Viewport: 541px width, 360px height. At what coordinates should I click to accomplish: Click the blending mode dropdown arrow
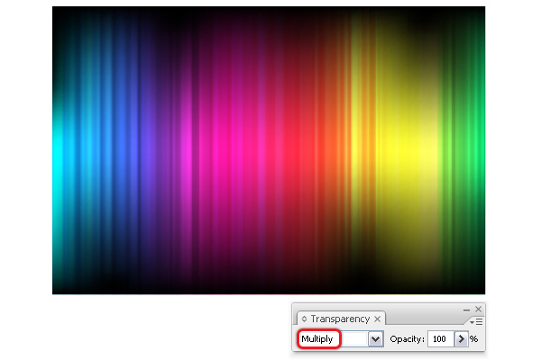click(375, 339)
